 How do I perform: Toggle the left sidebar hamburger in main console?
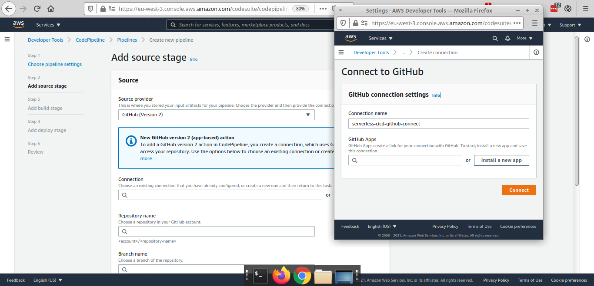click(x=7, y=39)
